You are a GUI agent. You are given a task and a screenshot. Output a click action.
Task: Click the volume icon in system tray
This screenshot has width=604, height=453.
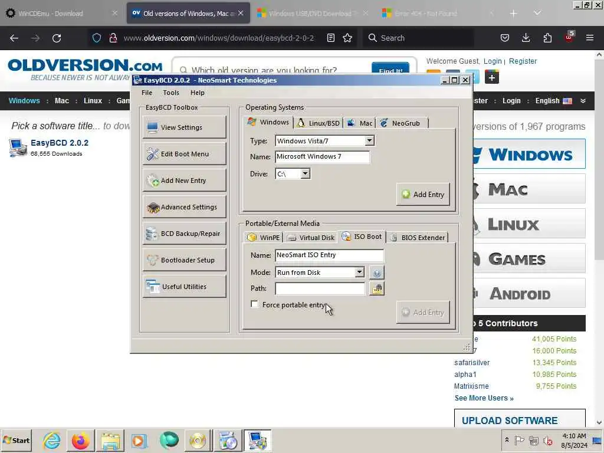coord(547,440)
